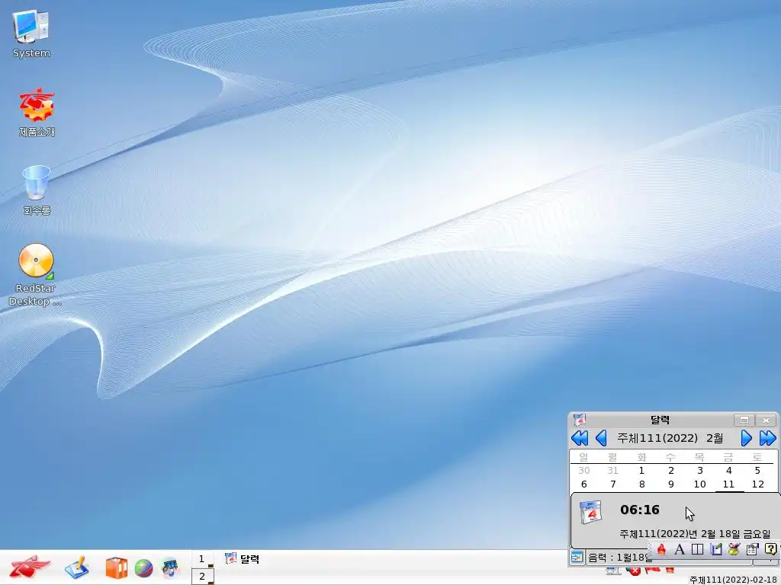This screenshot has height=585, width=781.
Task: Maximize the 달력 calendar window
Action: (744, 420)
